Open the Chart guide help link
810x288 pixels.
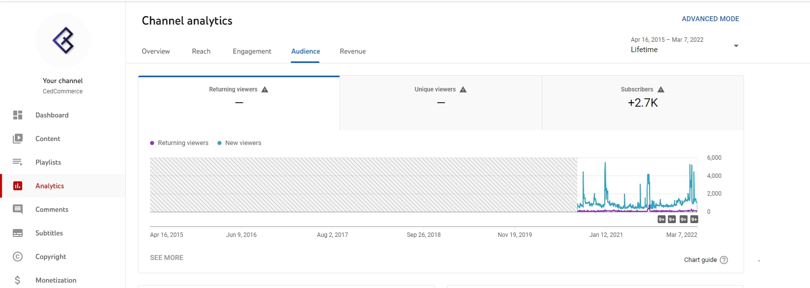click(x=706, y=260)
